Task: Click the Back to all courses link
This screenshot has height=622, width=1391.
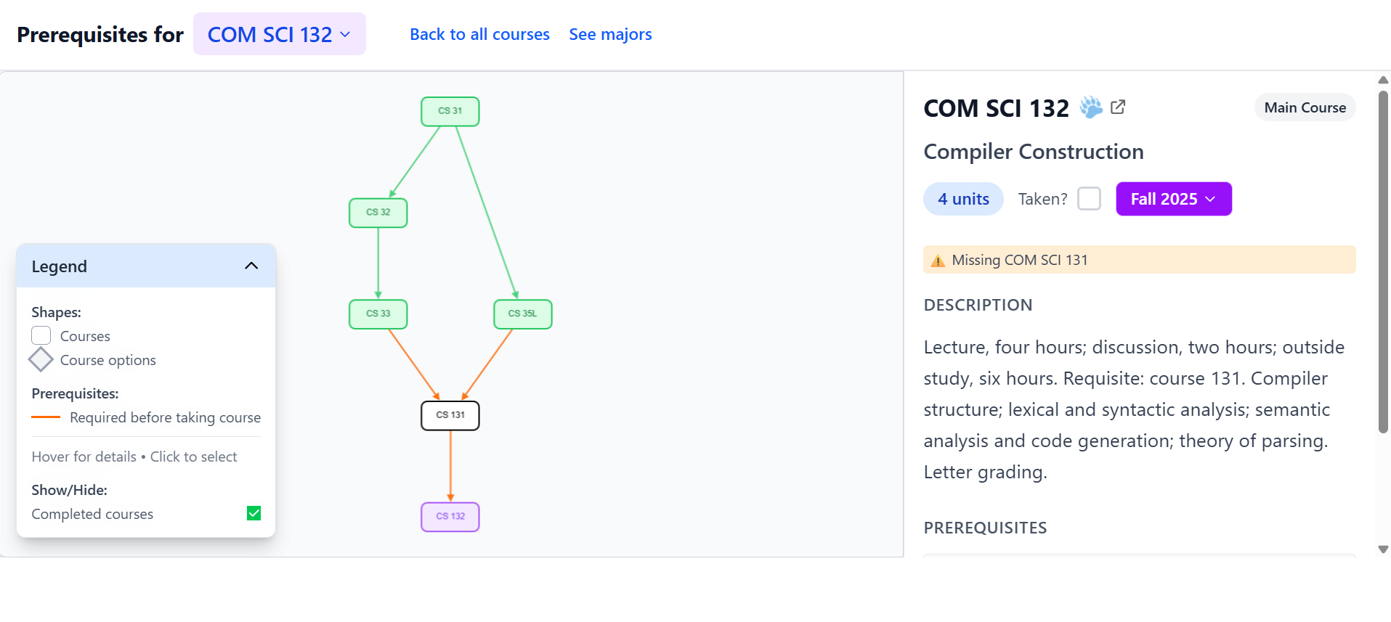Action: point(479,33)
